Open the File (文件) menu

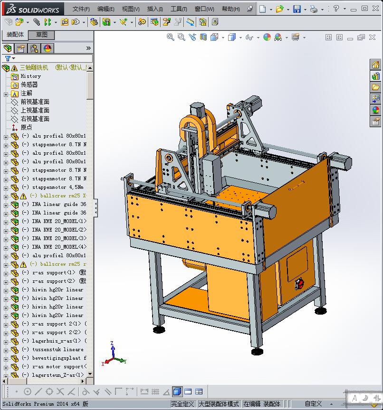[x=81, y=9]
